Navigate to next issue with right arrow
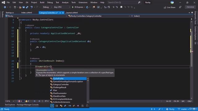The height and width of the screenshot is (111, 198). [x=39, y=101]
